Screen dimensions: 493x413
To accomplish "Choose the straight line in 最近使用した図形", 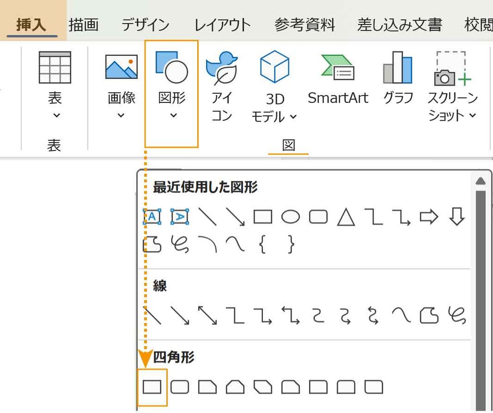I will point(208,217).
